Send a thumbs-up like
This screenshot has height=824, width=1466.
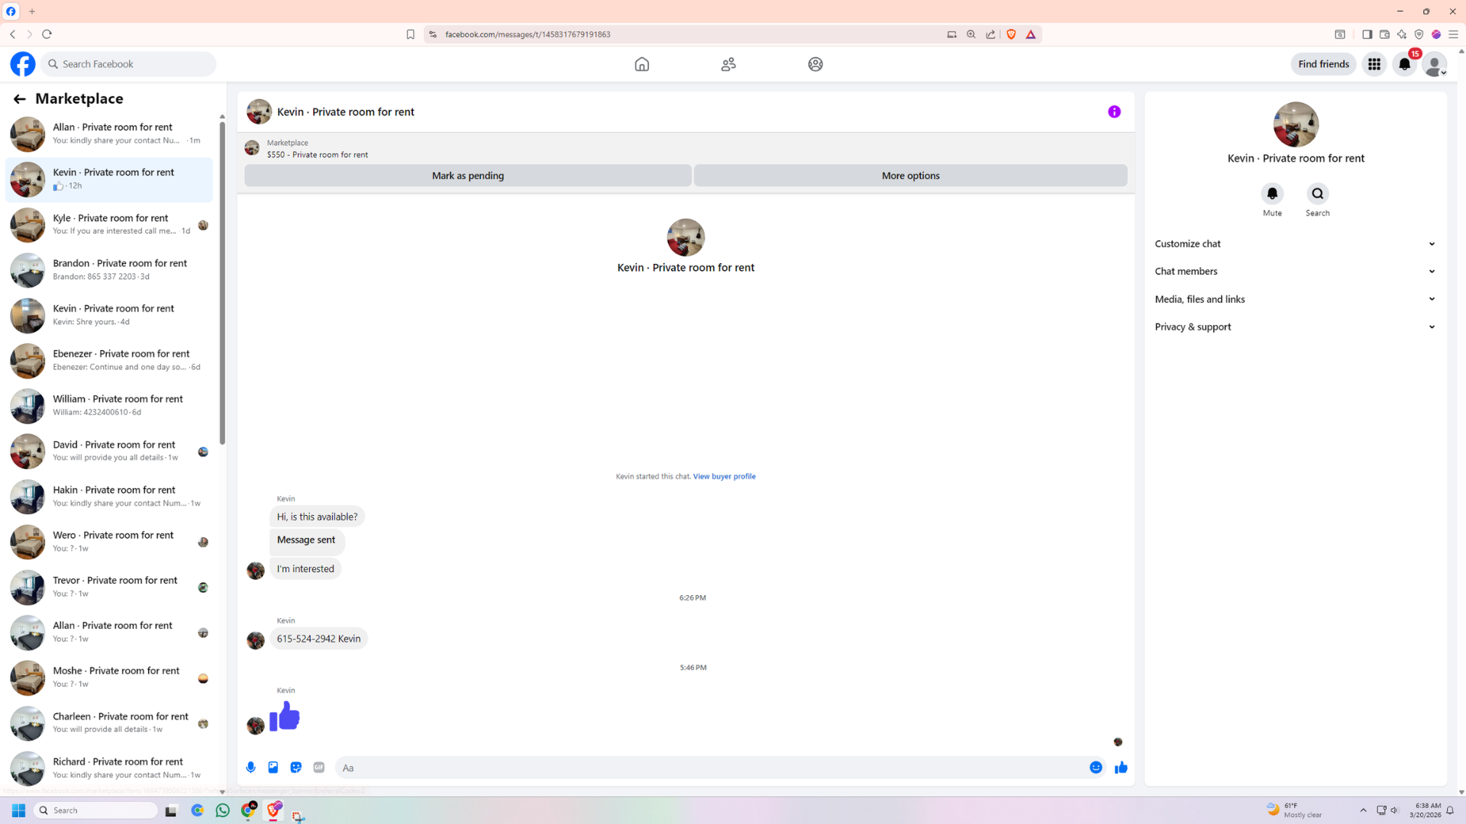click(x=1121, y=768)
